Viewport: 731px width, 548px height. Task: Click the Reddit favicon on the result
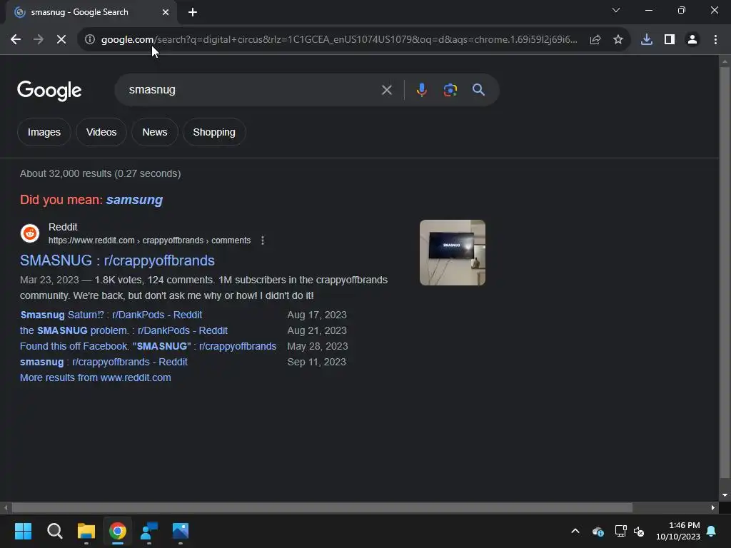pos(30,233)
